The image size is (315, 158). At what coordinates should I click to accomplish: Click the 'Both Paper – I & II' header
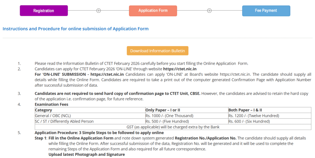point(245,110)
